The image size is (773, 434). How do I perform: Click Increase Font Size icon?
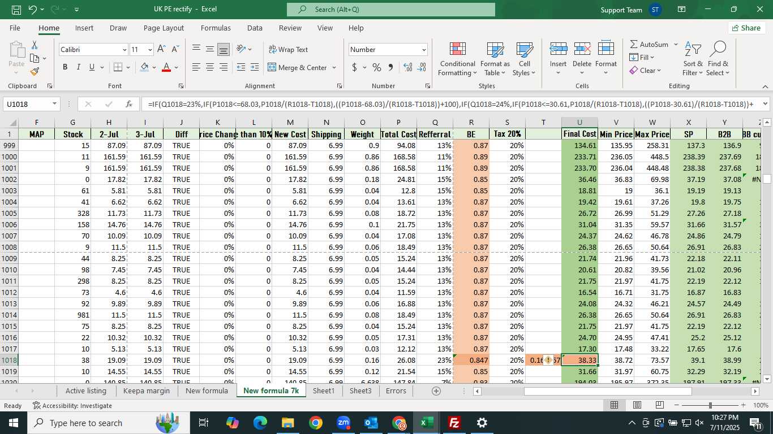(x=161, y=50)
